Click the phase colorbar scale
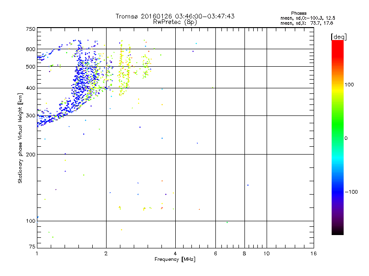Viewport: 369px width, 276px height. pos(338,138)
